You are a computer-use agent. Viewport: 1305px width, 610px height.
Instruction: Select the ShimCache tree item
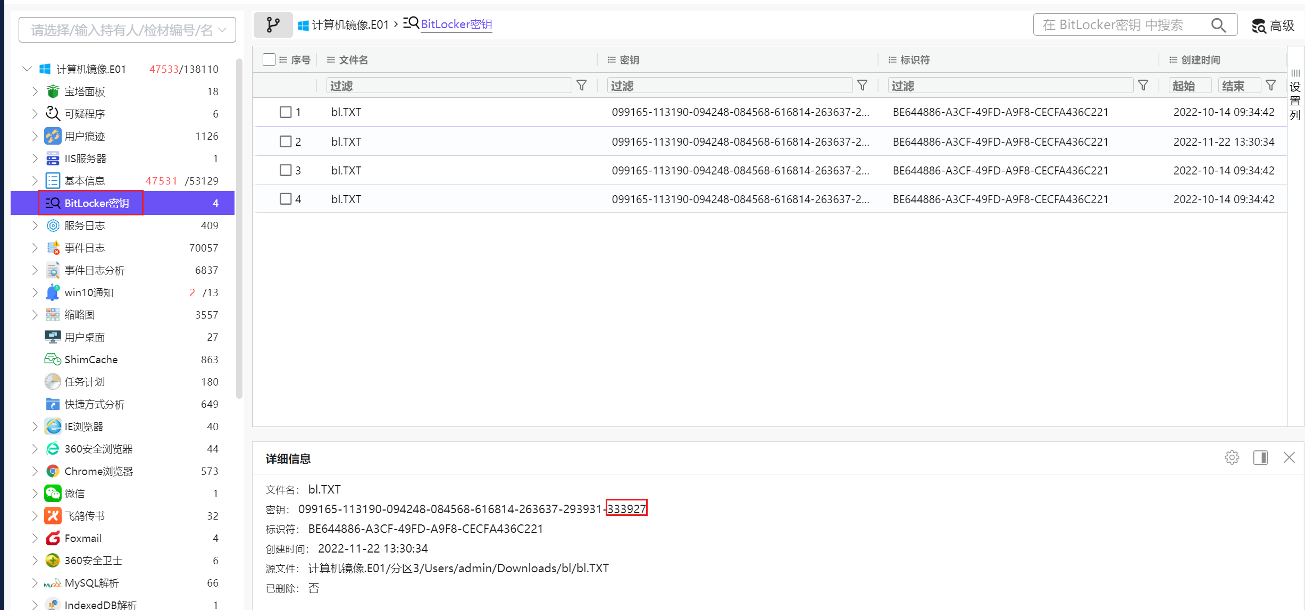pos(91,360)
